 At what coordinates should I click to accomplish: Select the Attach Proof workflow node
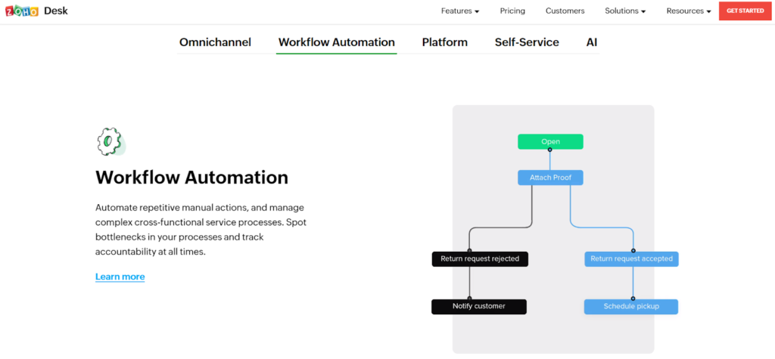tap(550, 178)
